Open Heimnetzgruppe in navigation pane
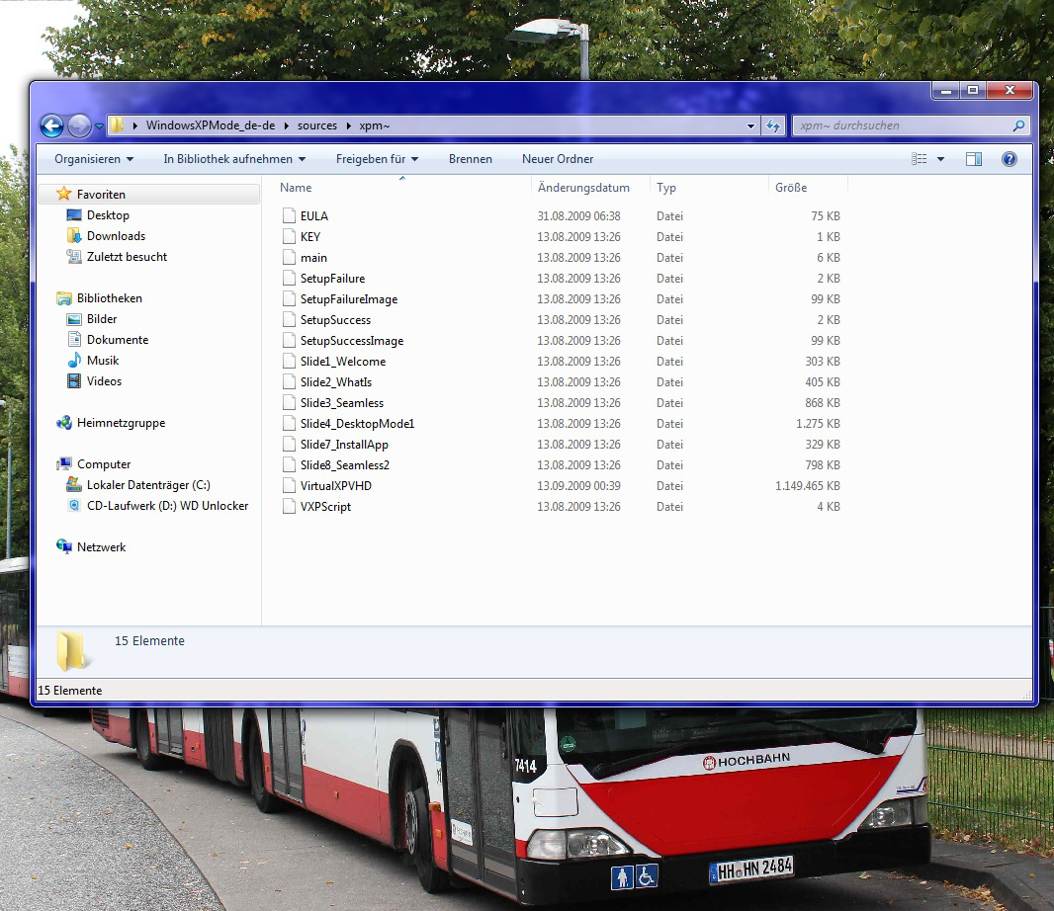 pos(121,423)
